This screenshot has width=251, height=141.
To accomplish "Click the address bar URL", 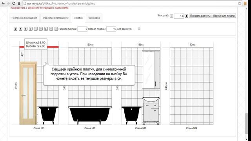I will click(x=61, y=4).
